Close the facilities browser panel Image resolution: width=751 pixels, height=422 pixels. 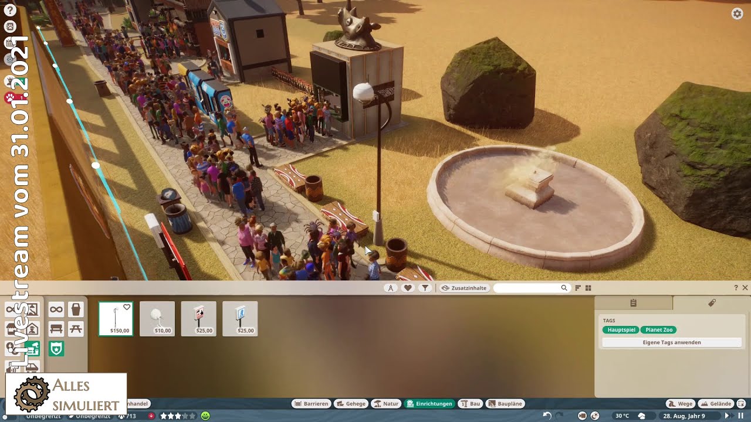point(745,288)
